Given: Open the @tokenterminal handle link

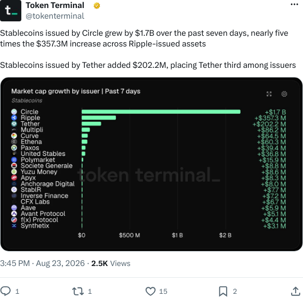Looking at the screenshot, I should pos(55,16).
